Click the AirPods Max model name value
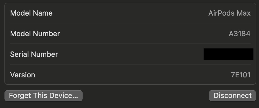The height and width of the screenshot is (108, 259). pyautogui.click(x=229, y=13)
